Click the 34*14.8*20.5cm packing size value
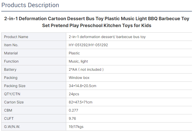 pyautogui.click(x=82, y=86)
